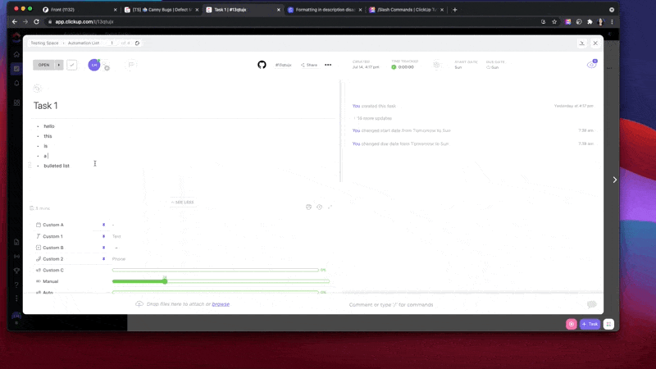Click the Custom A date field label
The width and height of the screenshot is (656, 369).
pyautogui.click(x=53, y=225)
